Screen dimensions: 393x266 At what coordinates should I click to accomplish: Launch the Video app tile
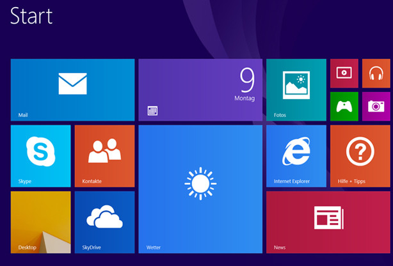tap(344, 74)
